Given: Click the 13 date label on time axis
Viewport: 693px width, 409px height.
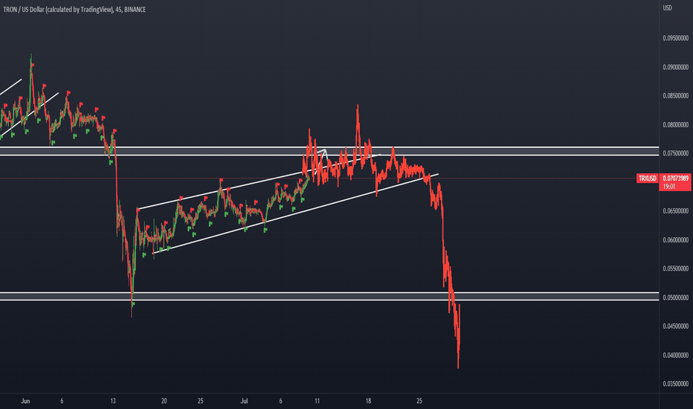Looking at the screenshot, I should (x=113, y=401).
